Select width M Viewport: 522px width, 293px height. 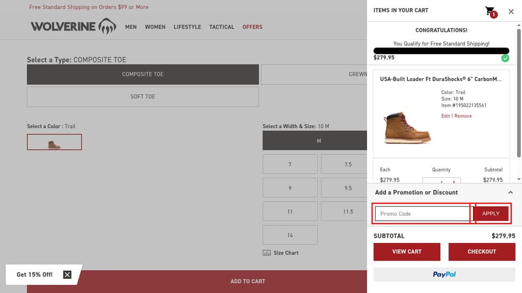[315, 141]
